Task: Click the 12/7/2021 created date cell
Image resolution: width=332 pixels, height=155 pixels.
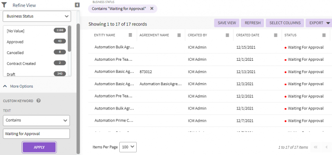Action: tap(245, 121)
